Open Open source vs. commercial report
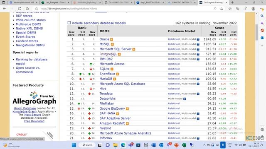 click(28, 70)
